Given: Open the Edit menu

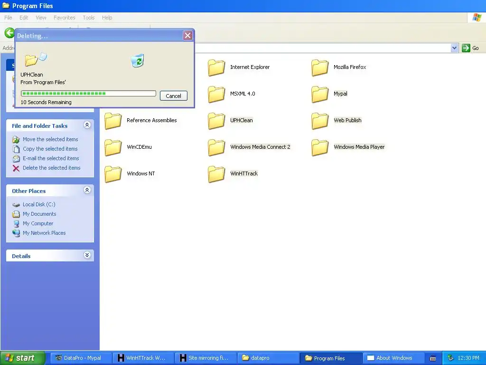Looking at the screenshot, I should click(24, 18).
